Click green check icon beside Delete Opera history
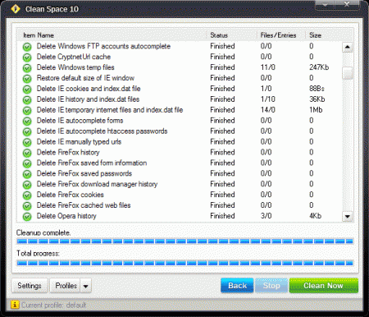 click(27, 217)
